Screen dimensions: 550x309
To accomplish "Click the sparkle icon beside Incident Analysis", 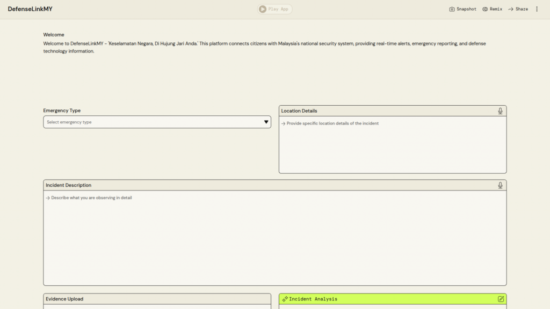I will (285, 299).
